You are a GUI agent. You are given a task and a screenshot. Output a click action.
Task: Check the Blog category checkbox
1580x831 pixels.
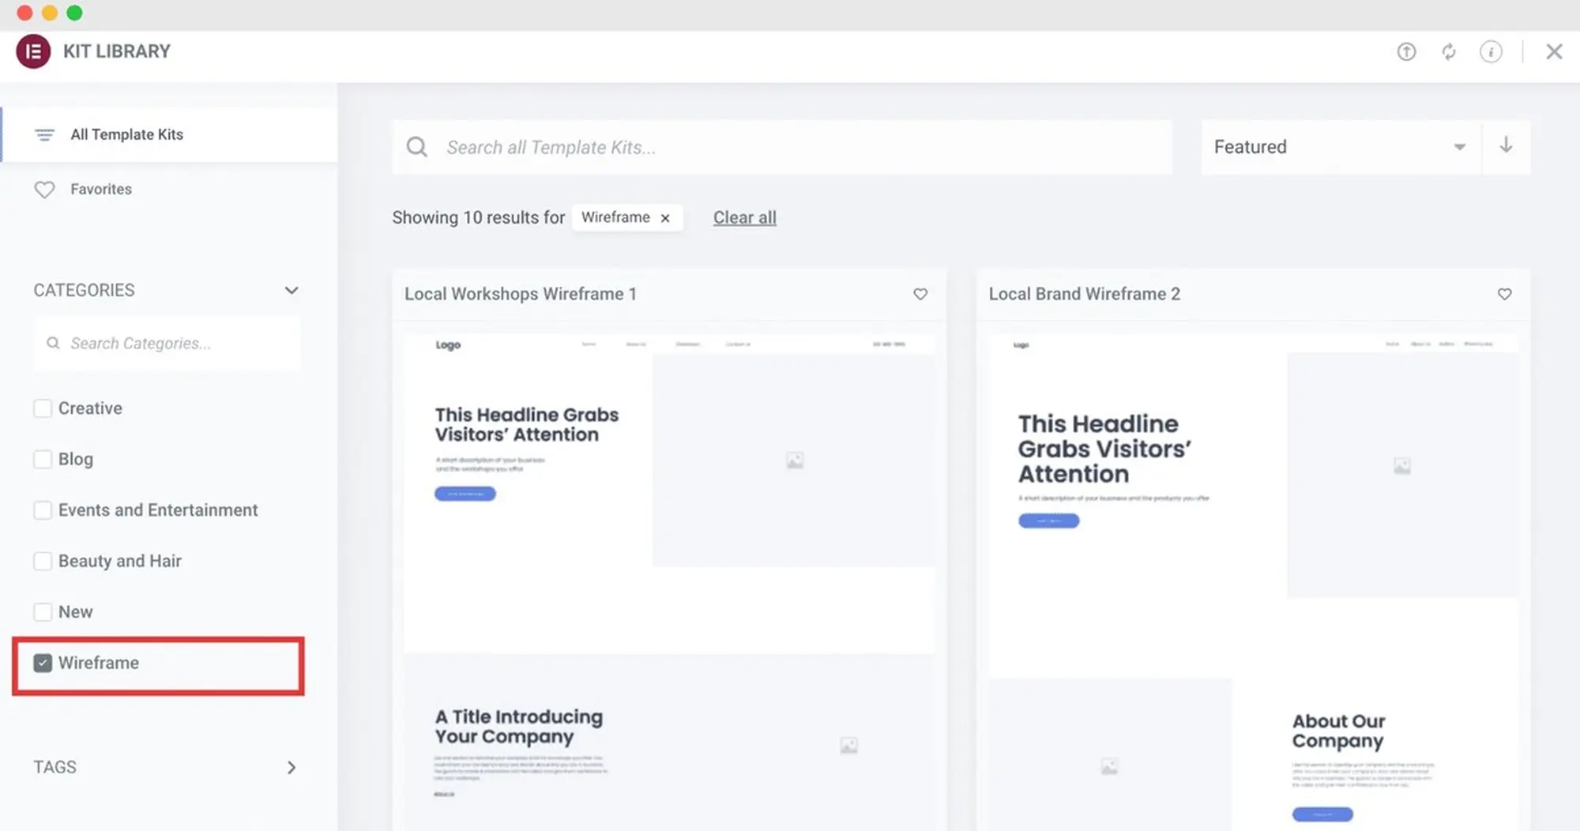43,460
